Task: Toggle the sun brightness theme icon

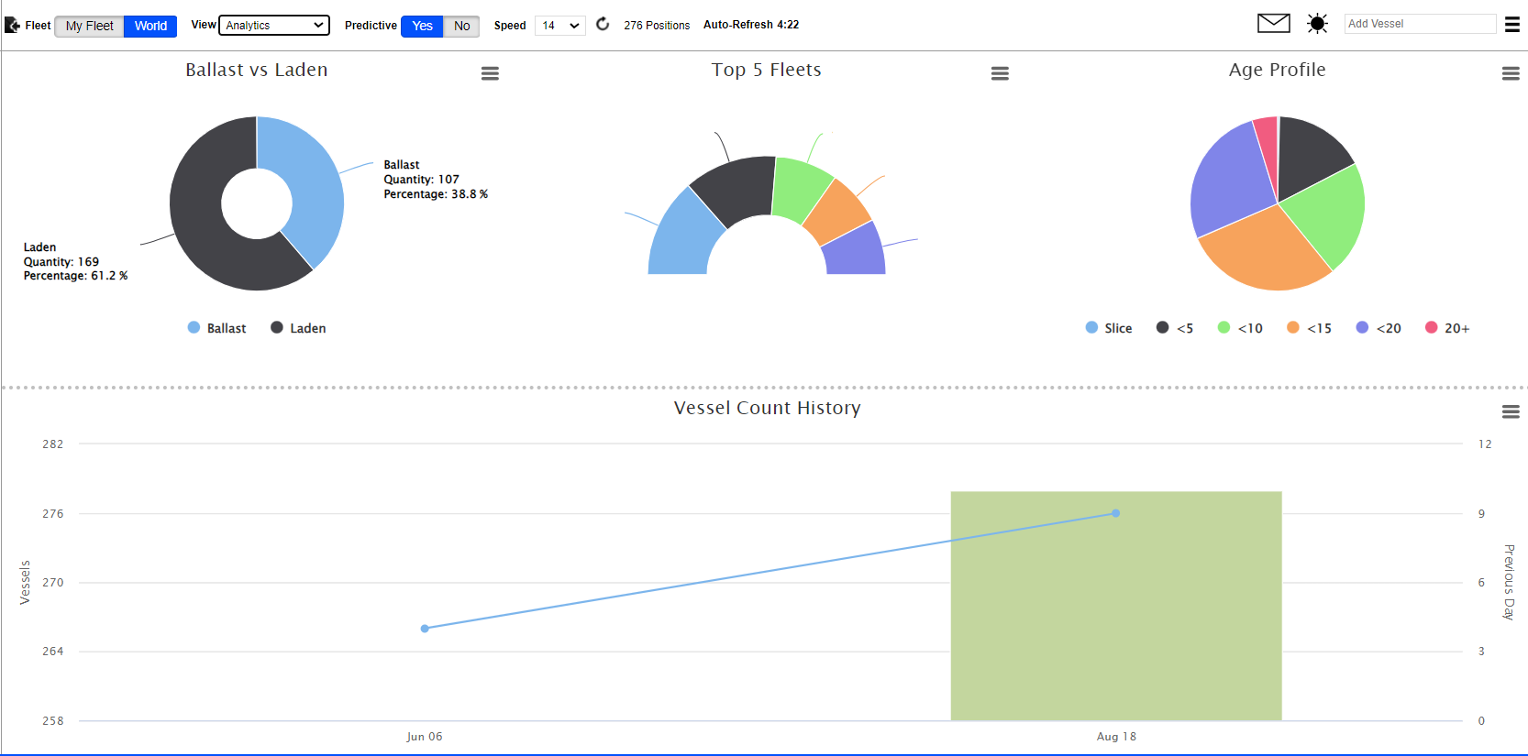Action: (x=1317, y=24)
